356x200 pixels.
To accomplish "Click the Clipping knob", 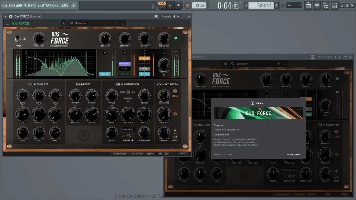I will (x=164, y=64).
